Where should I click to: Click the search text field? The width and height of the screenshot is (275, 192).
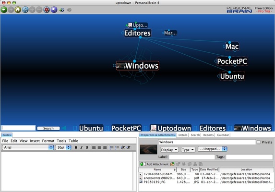coord(18,128)
